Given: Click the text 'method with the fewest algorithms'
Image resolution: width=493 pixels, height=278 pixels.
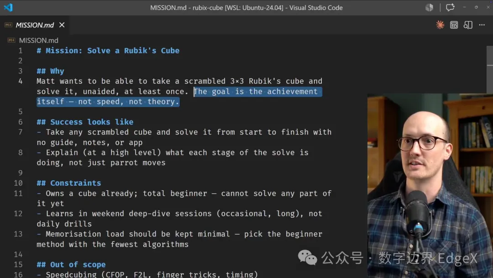Looking at the screenshot, I should pyautogui.click(x=113, y=244).
